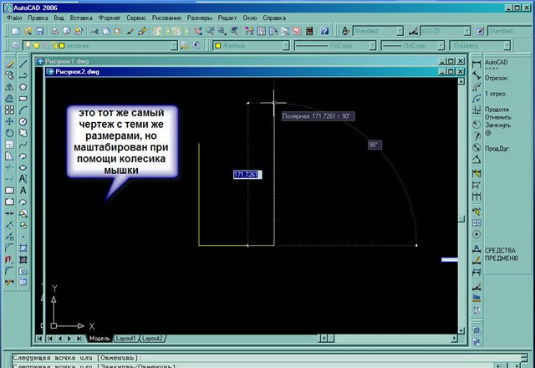
Task: Switch to the Layout1 tab
Action: 126,339
